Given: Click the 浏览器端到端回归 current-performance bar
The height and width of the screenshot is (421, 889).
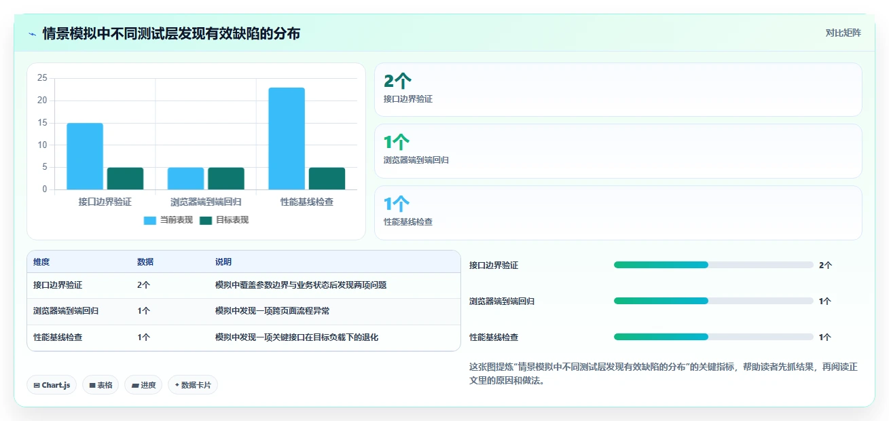Looking at the screenshot, I should point(185,179).
